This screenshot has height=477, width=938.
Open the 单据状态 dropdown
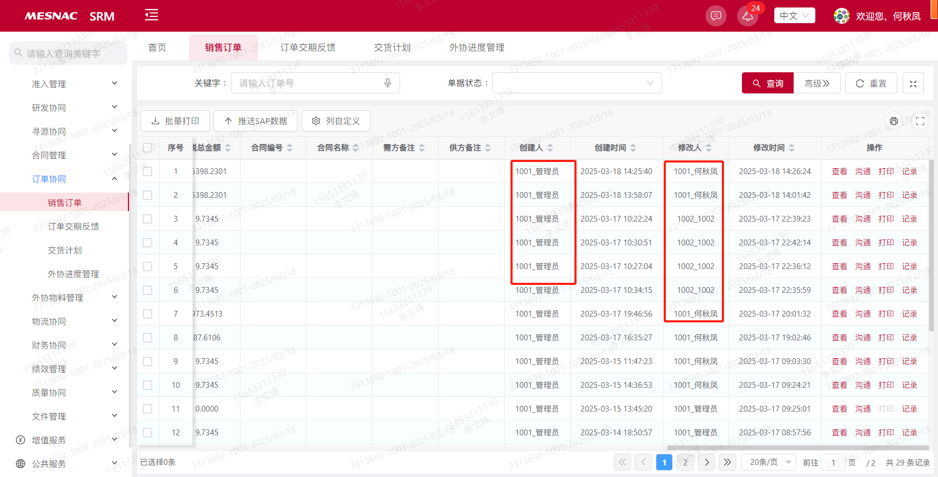coord(577,83)
